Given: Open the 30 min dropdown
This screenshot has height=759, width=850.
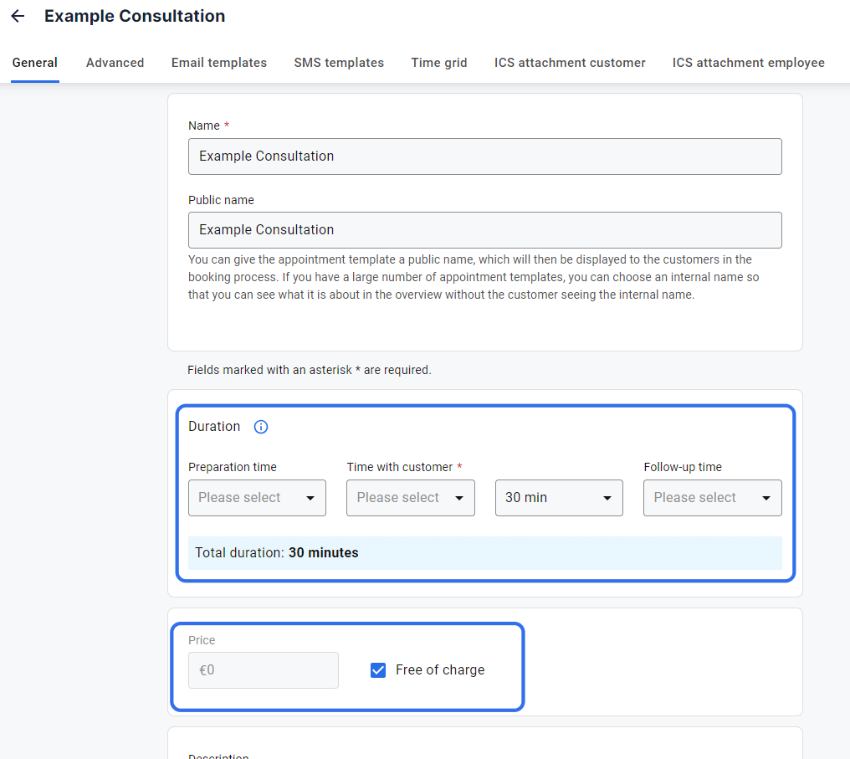Looking at the screenshot, I should [x=559, y=498].
